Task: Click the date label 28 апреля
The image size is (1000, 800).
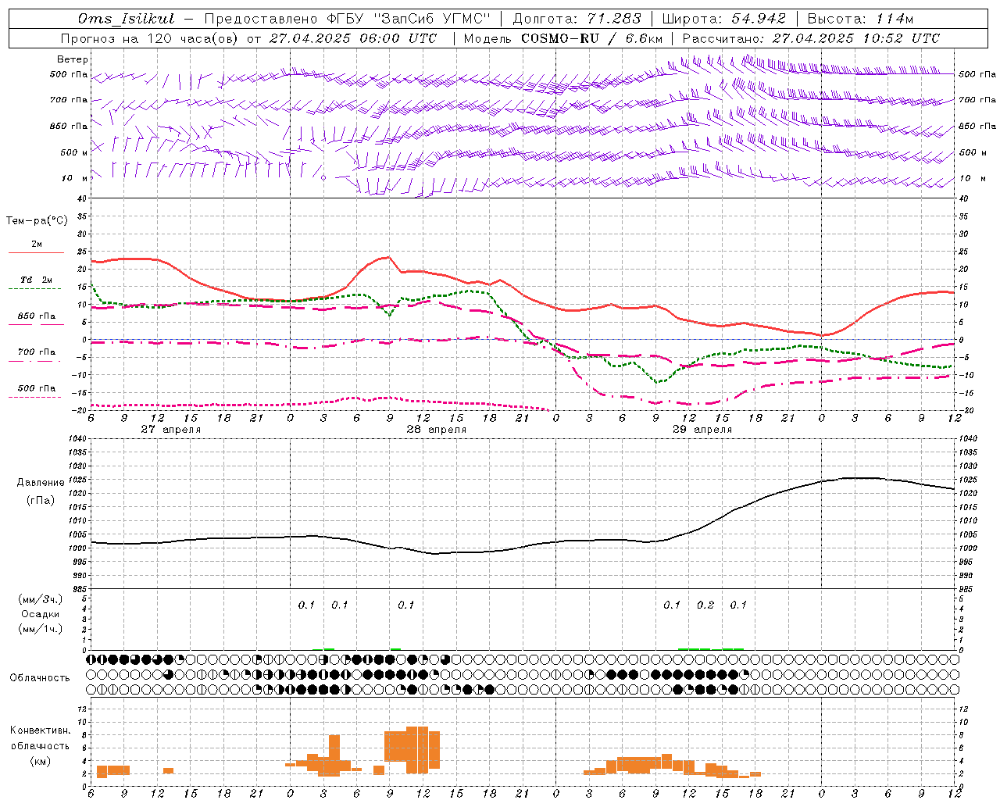Action: click(436, 430)
